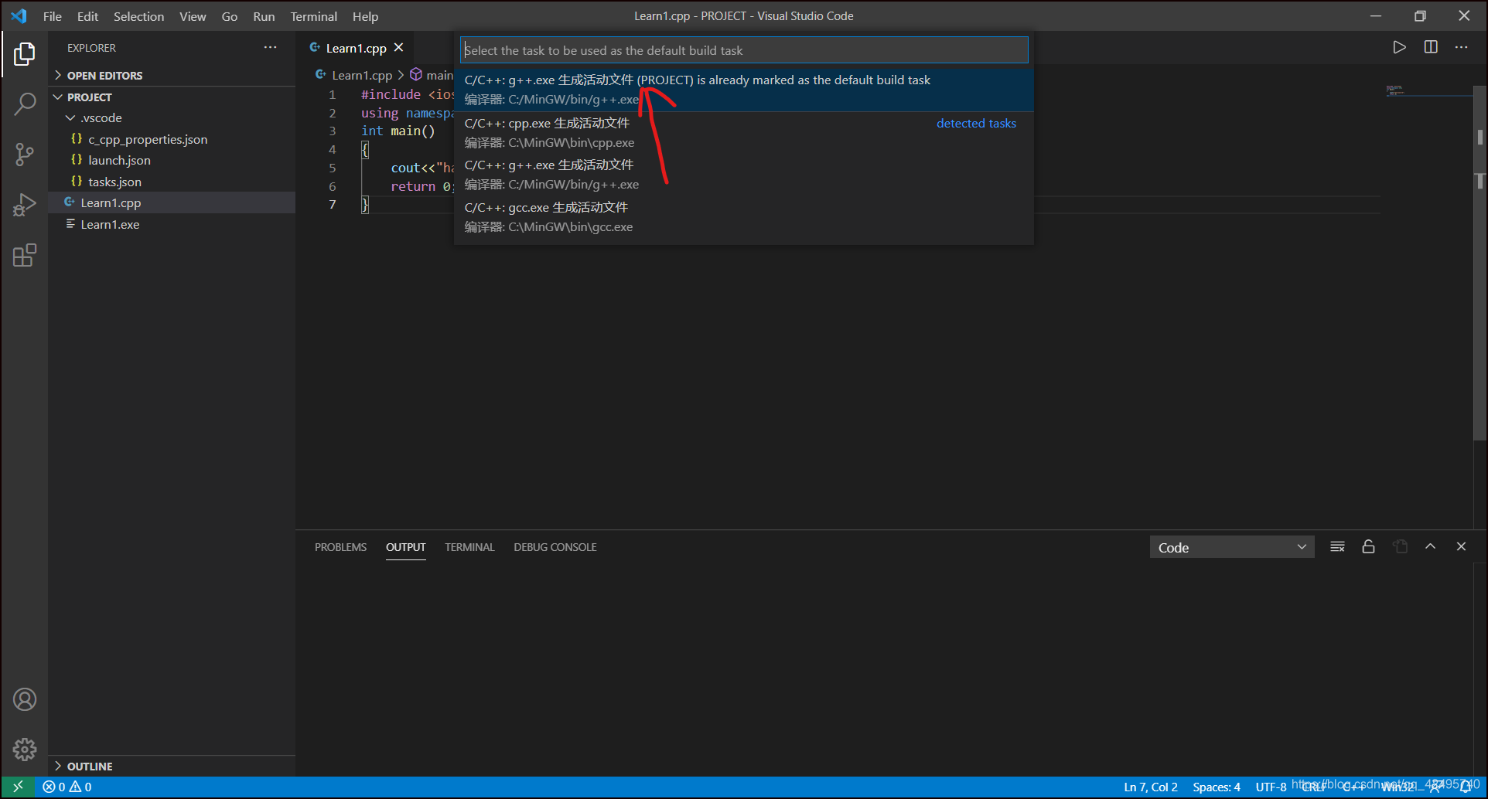Choose the unmarked g++.exe build task entry
Image resolution: width=1488 pixels, height=799 pixels.
(744, 175)
